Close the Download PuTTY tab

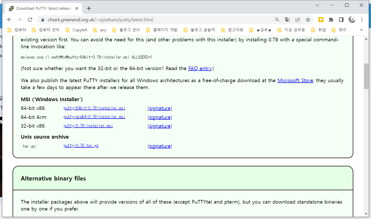pyautogui.click(x=77, y=8)
